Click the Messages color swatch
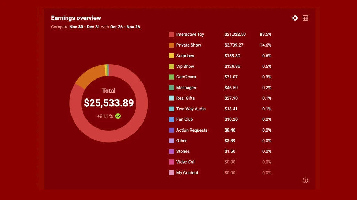 tap(172, 87)
